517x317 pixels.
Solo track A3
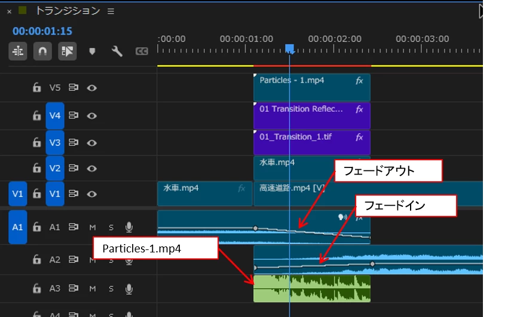click(x=111, y=289)
